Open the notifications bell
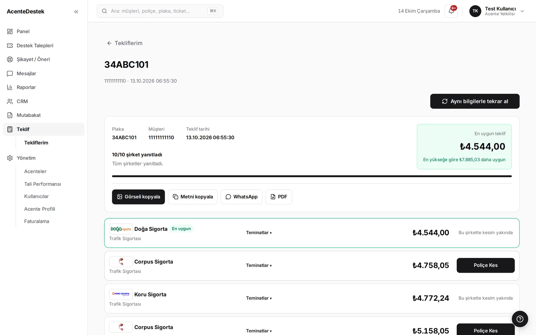Image resolution: width=536 pixels, height=335 pixels. [451, 11]
